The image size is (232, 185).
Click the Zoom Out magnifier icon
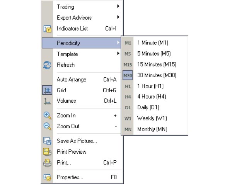(x=47, y=126)
